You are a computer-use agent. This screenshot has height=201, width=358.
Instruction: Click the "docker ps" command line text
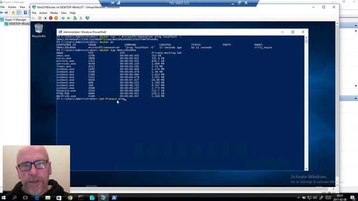coord(106,42)
